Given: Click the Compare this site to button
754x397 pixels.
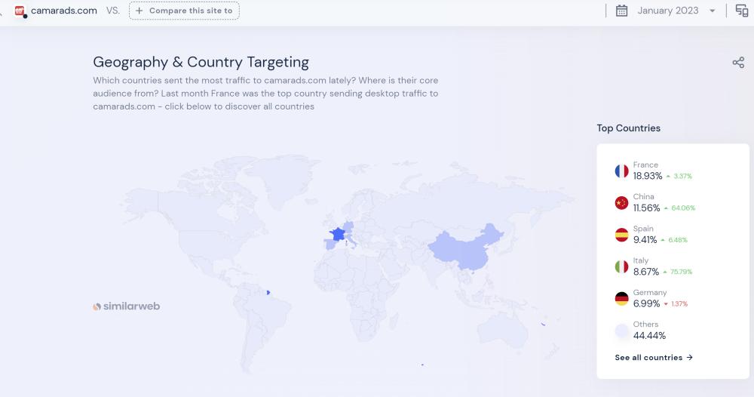Looking at the screenshot, I should tap(184, 11).
